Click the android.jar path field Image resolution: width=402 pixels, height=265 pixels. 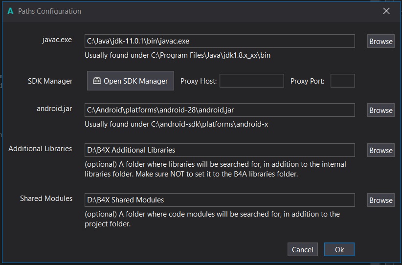[220, 110]
